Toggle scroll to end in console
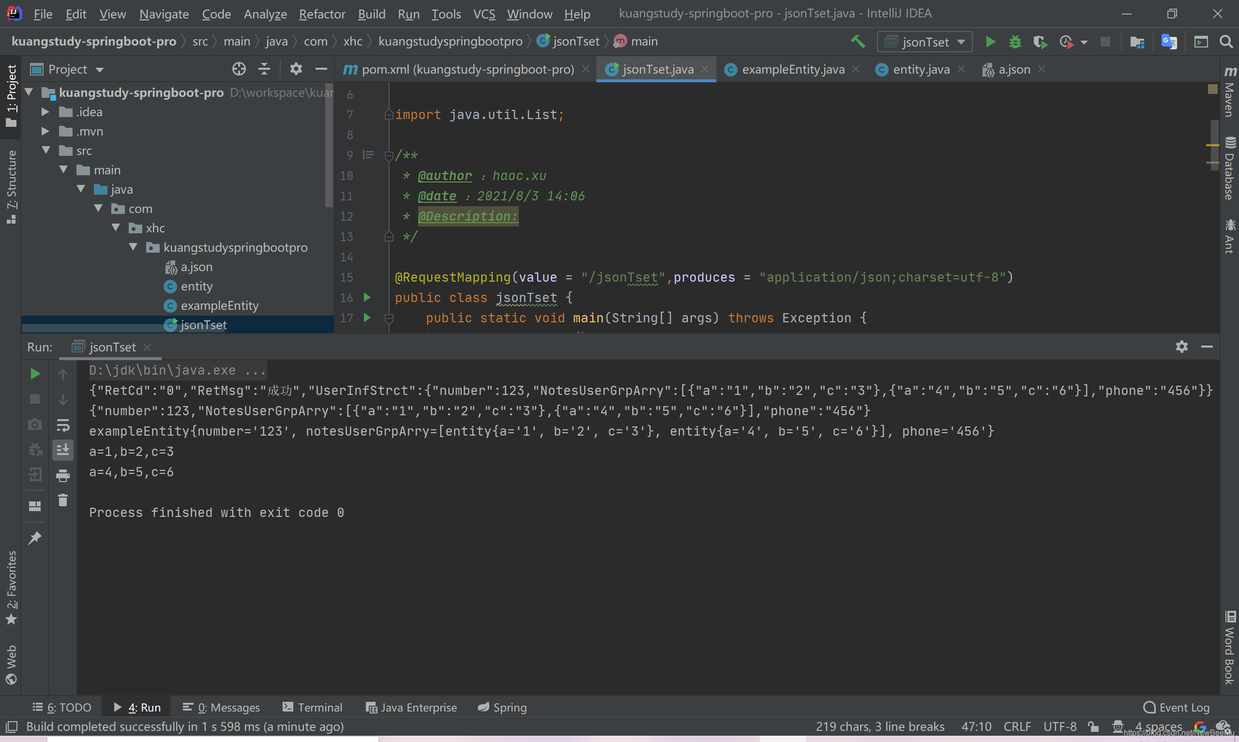Viewport: 1239px width, 742px height. click(63, 450)
